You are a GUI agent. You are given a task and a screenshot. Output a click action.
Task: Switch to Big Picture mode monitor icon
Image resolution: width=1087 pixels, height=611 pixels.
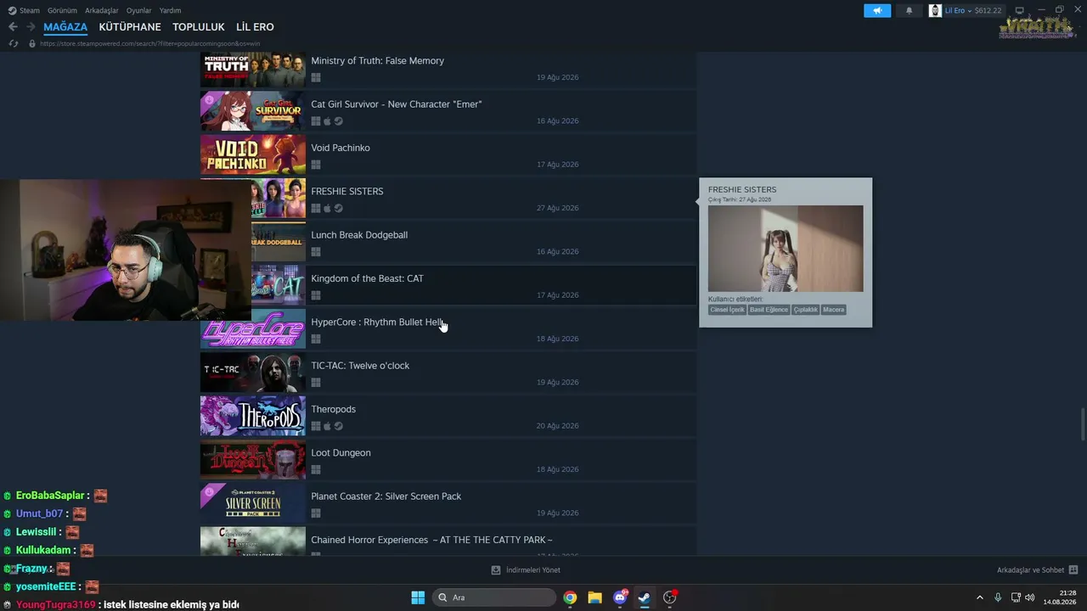pyautogui.click(x=1019, y=10)
